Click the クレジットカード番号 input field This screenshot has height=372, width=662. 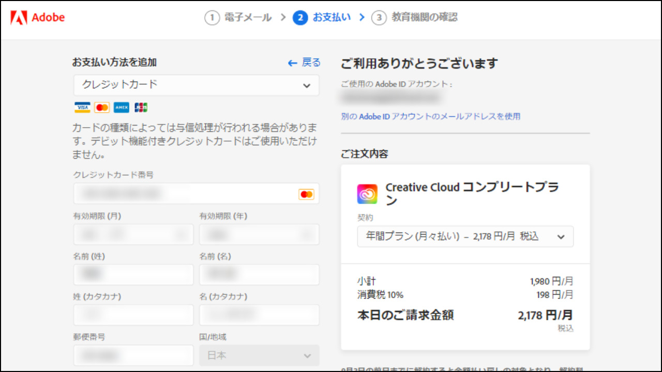coord(184,194)
